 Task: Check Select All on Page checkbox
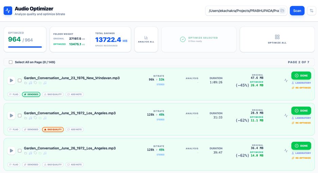click(x=11, y=62)
